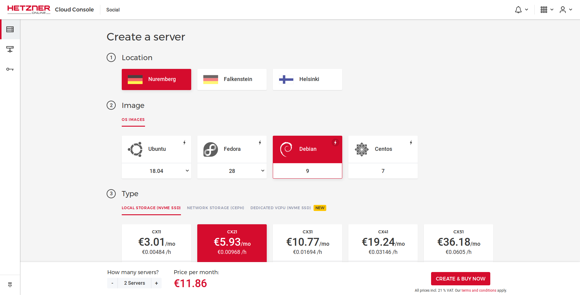Choose the Debian image

pos(308,149)
